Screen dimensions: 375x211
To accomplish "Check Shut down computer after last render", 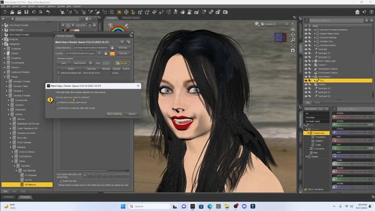I will [x=57, y=108].
